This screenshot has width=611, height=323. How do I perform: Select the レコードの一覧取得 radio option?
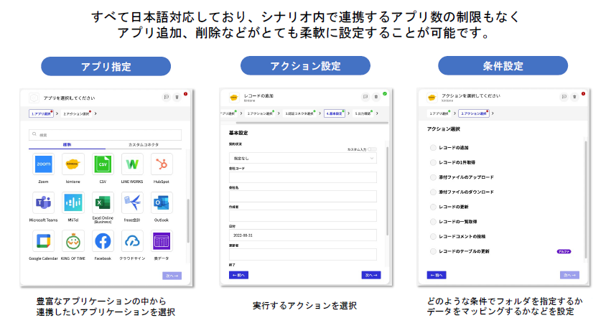coord(433,222)
